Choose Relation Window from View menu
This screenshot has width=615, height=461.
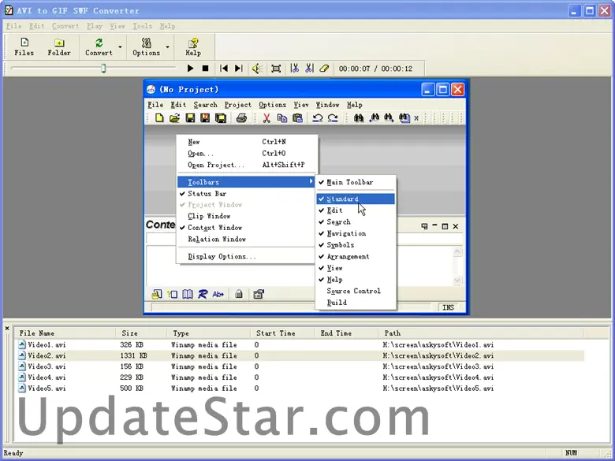click(x=246, y=239)
